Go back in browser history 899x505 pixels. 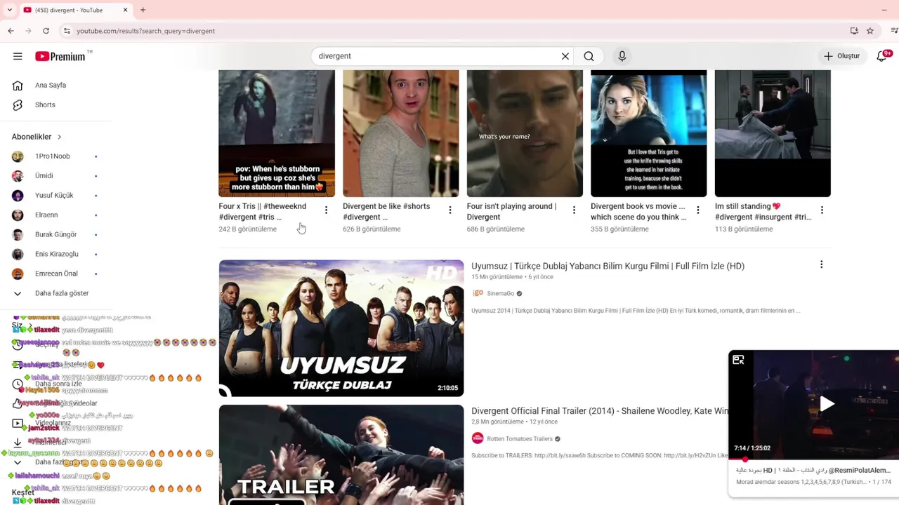click(11, 31)
